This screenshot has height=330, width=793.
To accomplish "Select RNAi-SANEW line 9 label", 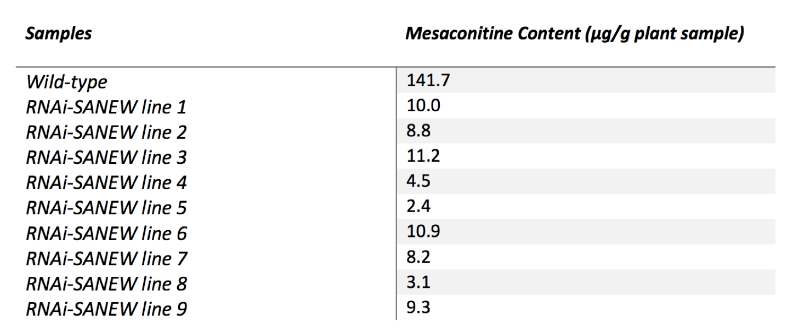I will tap(106, 309).
